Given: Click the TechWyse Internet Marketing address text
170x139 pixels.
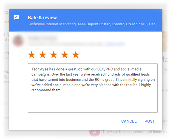Looking at the screenshot, I should 93,24.
